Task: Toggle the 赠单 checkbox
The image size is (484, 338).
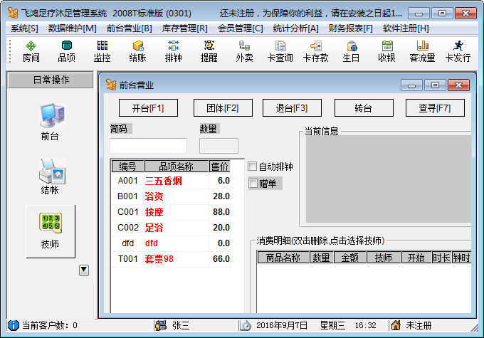Action: click(x=253, y=184)
